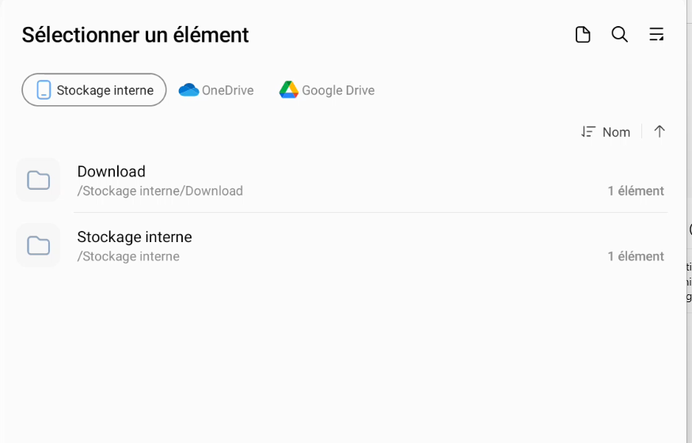Image resolution: width=692 pixels, height=443 pixels.
Task: Select the Stockage interne tab label
Action: [105, 90]
